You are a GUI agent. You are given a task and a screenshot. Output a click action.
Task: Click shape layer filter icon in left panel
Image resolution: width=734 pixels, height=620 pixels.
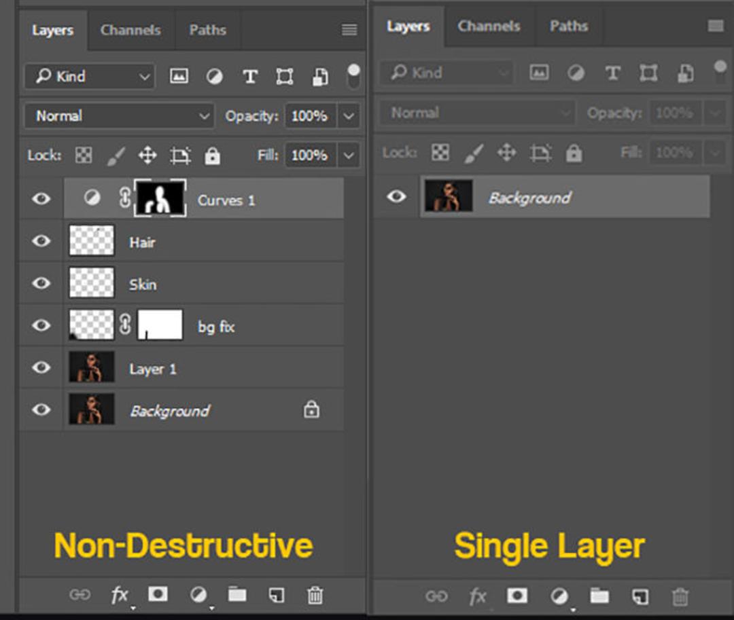285,76
